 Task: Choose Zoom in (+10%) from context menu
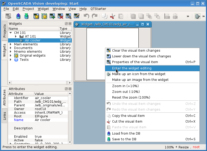[x=152, y=86]
